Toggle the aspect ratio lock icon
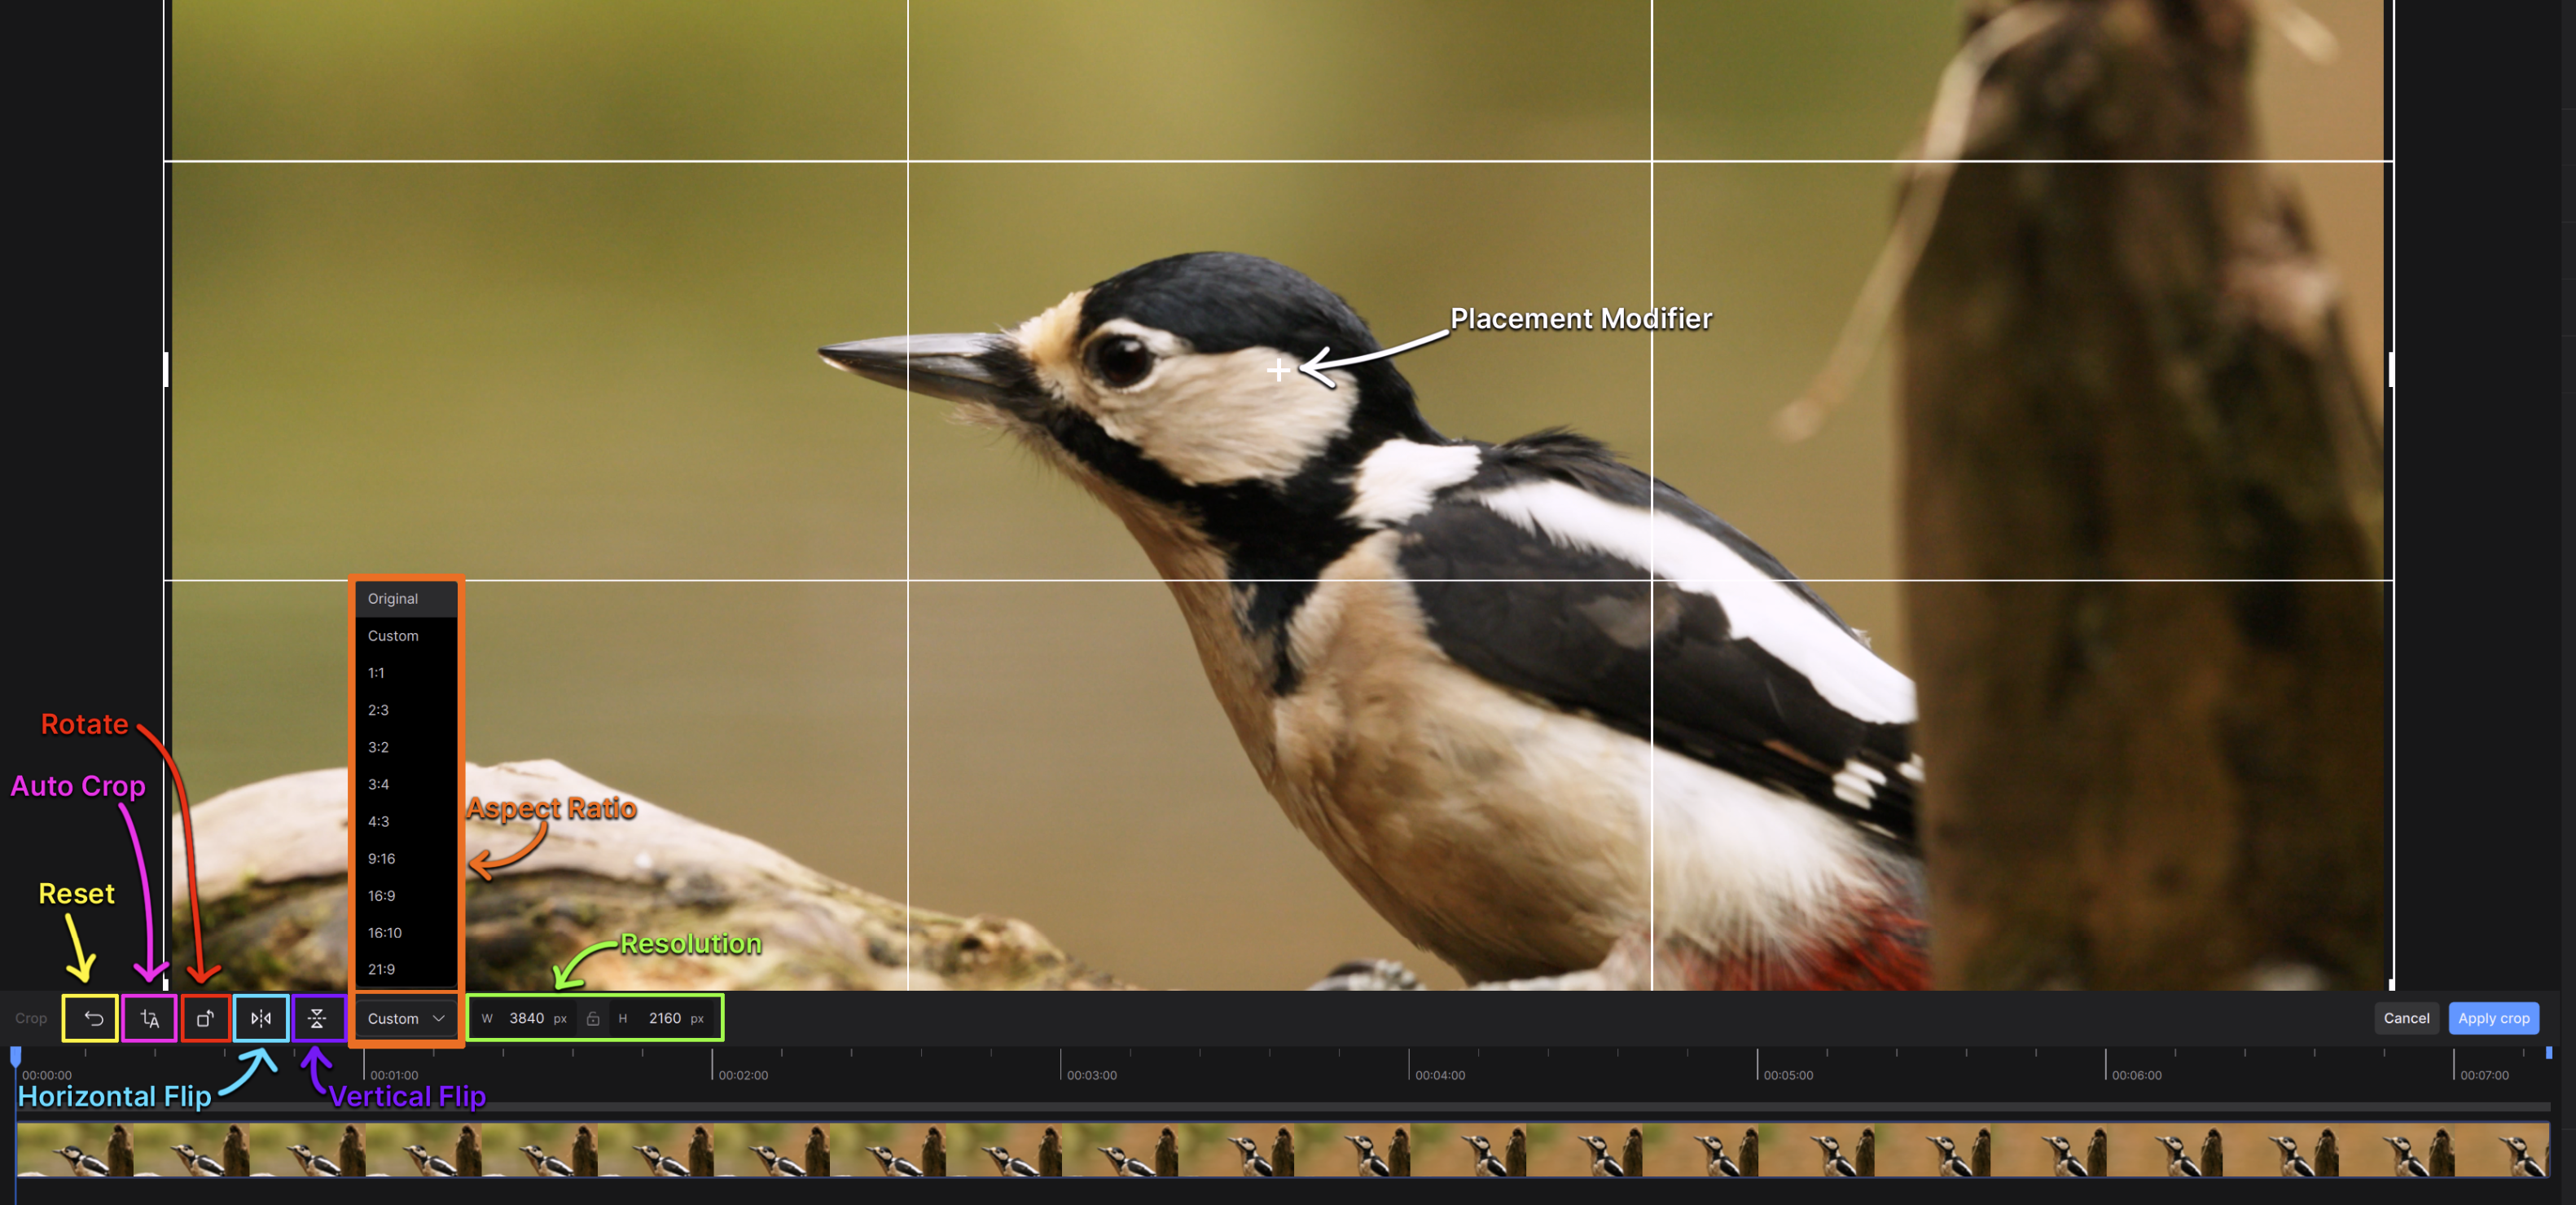This screenshot has height=1205, width=2576. (593, 1018)
